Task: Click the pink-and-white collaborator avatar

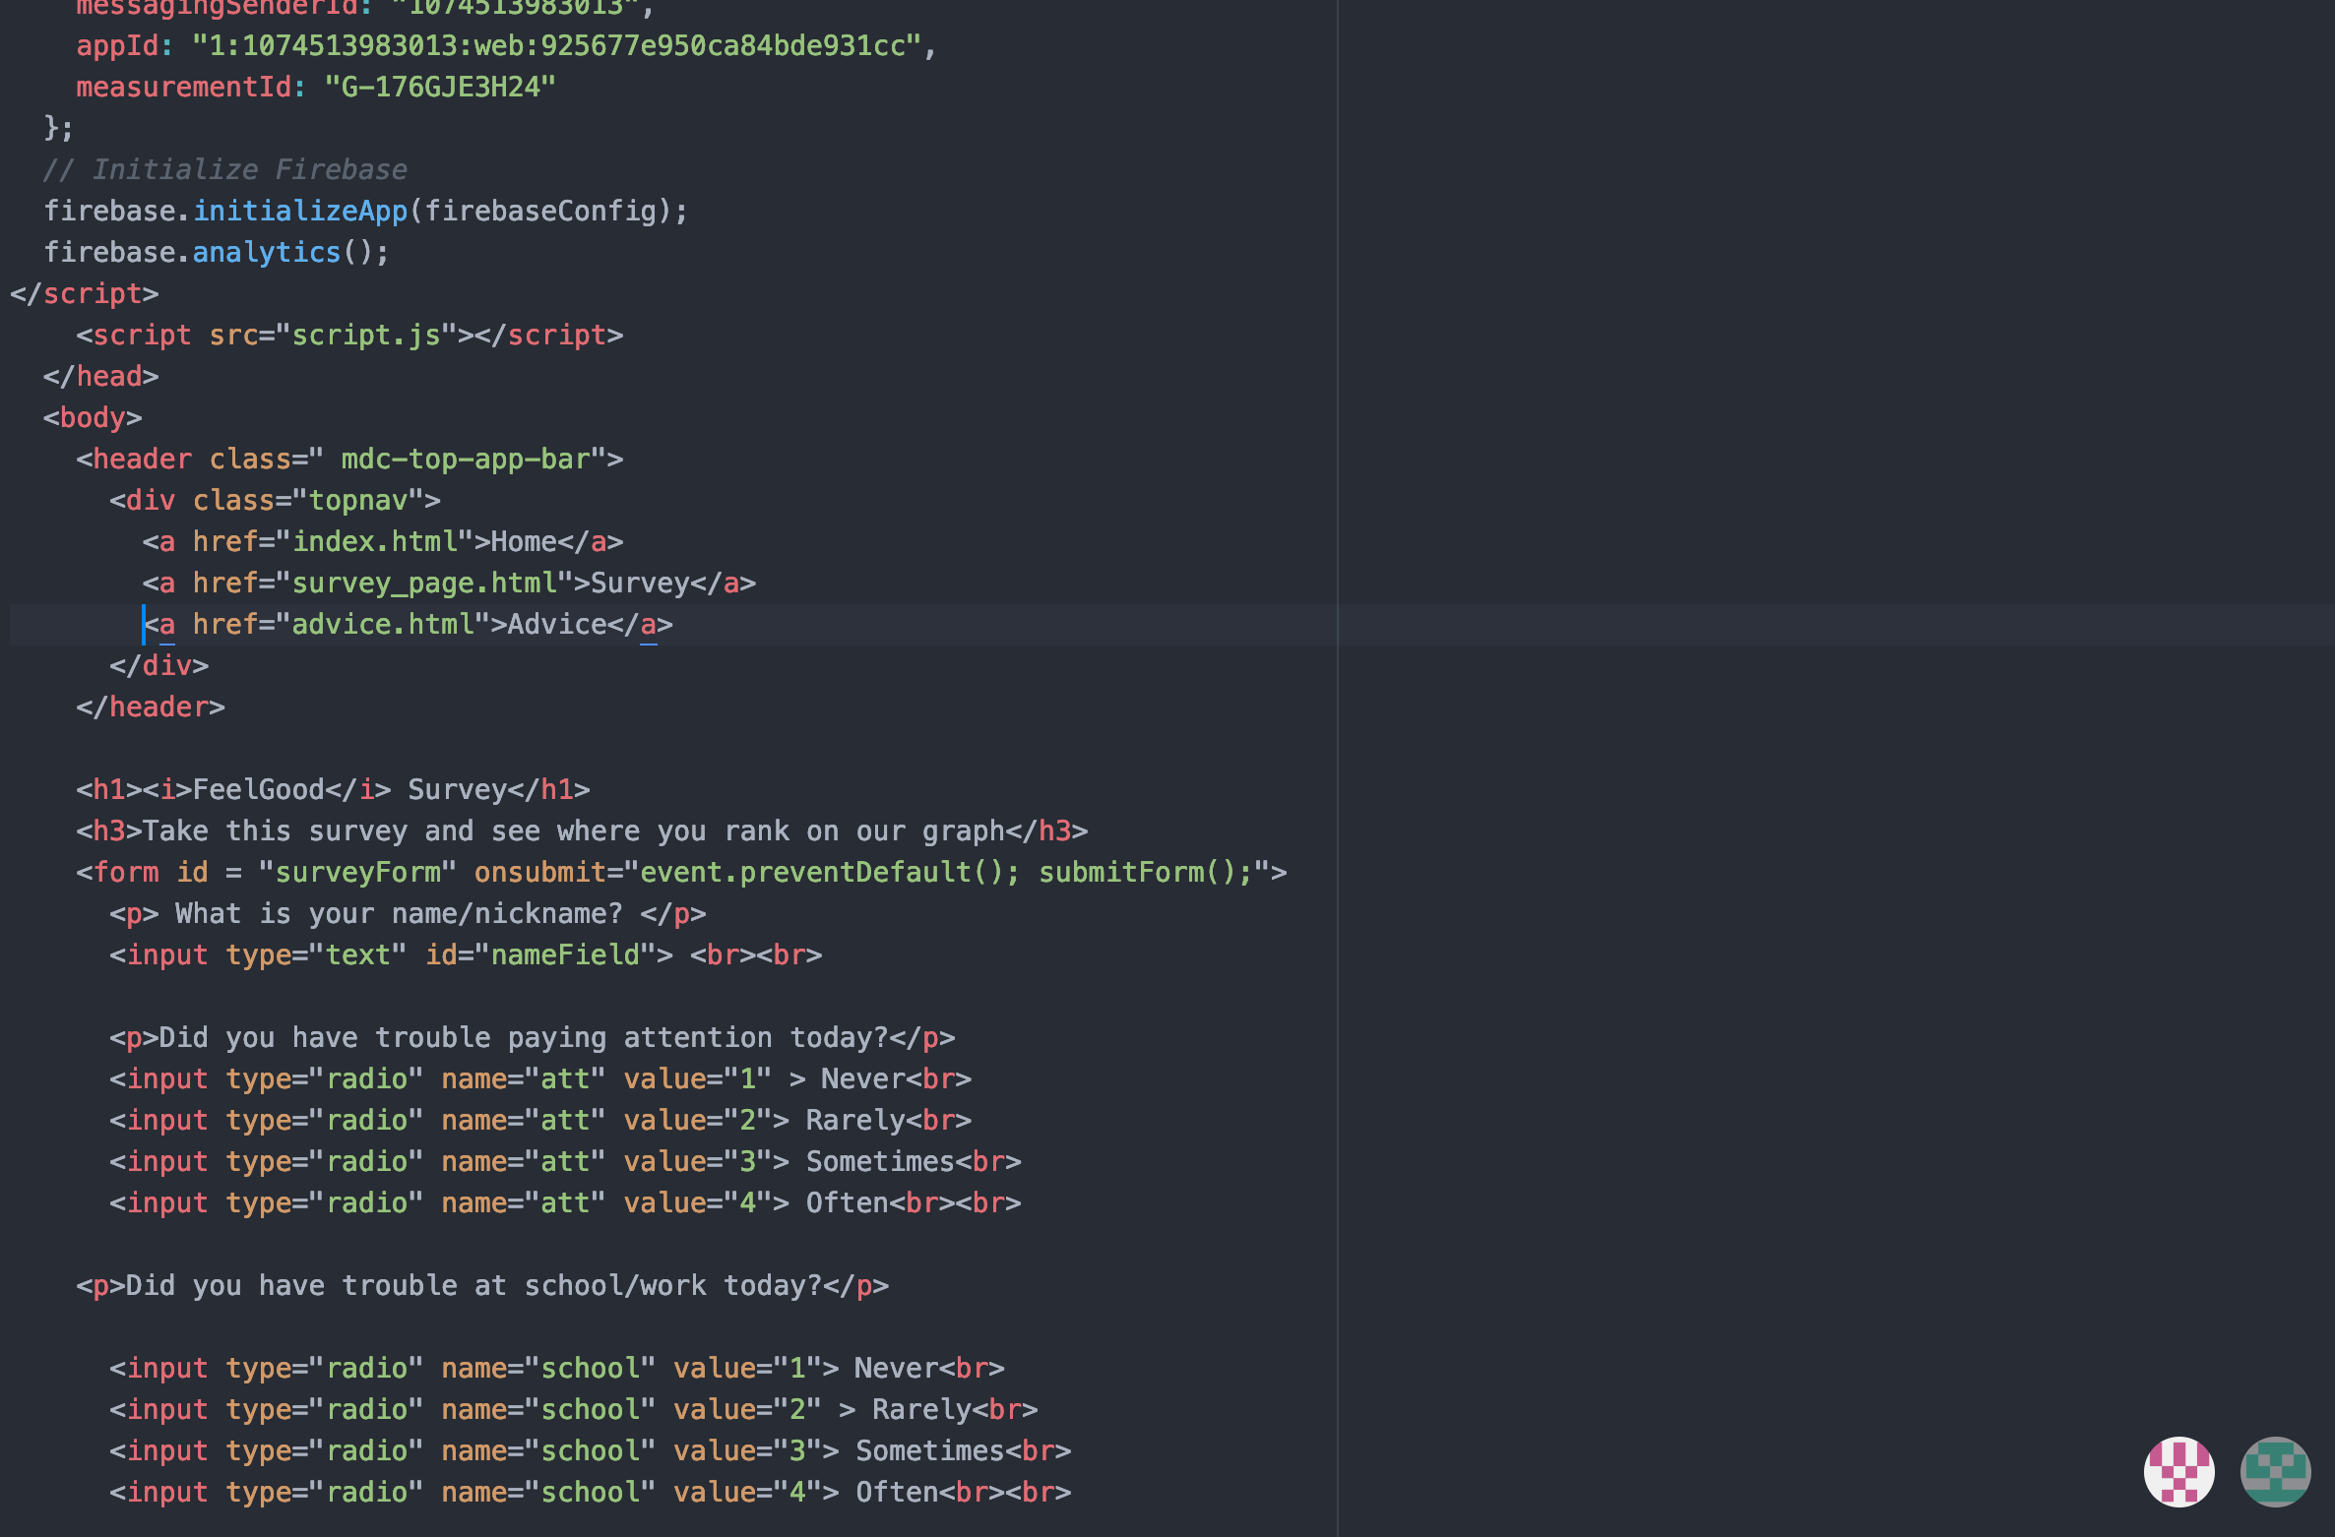Action: pyautogui.click(x=2178, y=1471)
